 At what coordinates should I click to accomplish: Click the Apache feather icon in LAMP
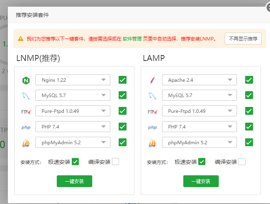pyautogui.click(x=153, y=80)
